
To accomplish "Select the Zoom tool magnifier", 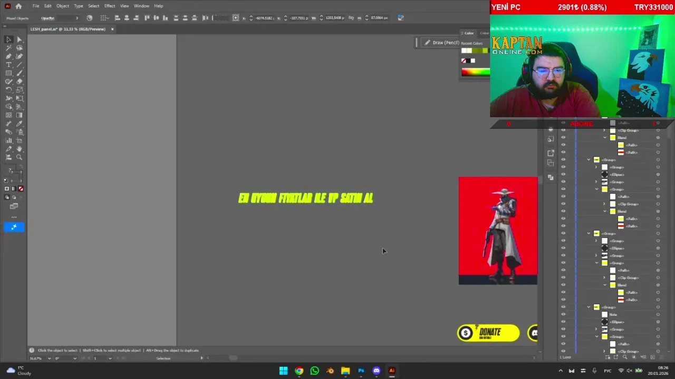I will [x=20, y=157].
